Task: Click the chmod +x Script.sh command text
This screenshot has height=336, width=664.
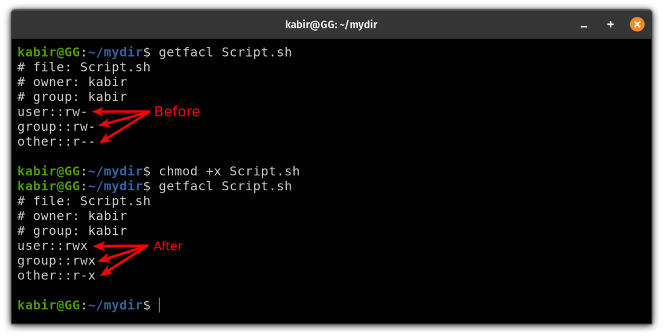Action: pos(229,172)
